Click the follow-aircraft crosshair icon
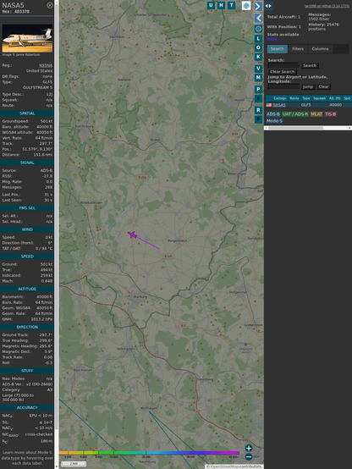Viewport: 352px width, 469px height. tap(258, 29)
